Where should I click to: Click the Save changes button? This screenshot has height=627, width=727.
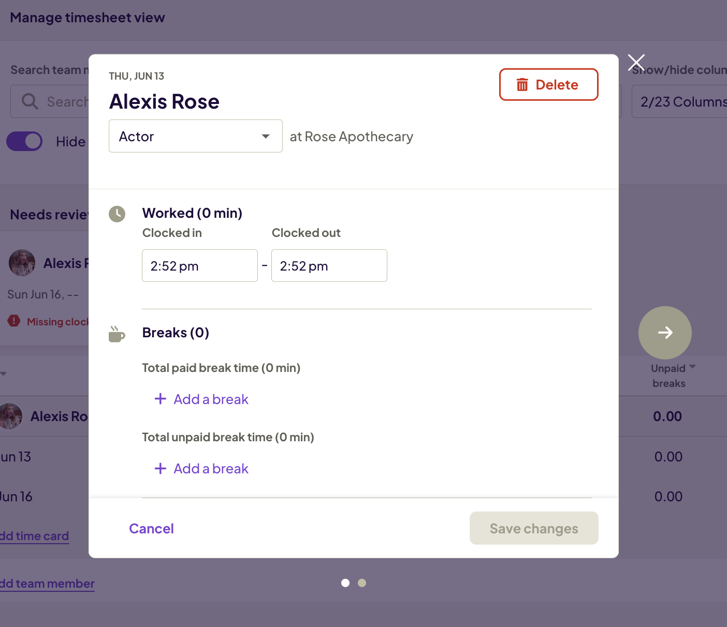pyautogui.click(x=534, y=528)
